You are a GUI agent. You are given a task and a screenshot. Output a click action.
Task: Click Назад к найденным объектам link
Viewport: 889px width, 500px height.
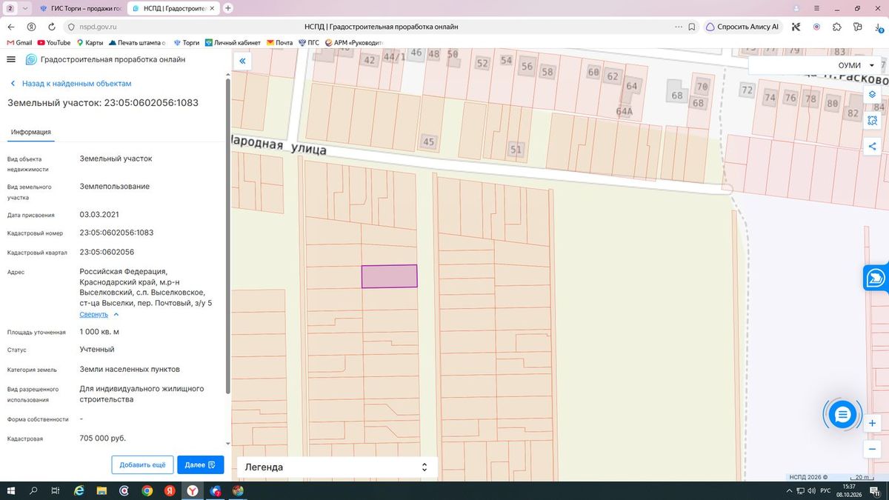70,84
